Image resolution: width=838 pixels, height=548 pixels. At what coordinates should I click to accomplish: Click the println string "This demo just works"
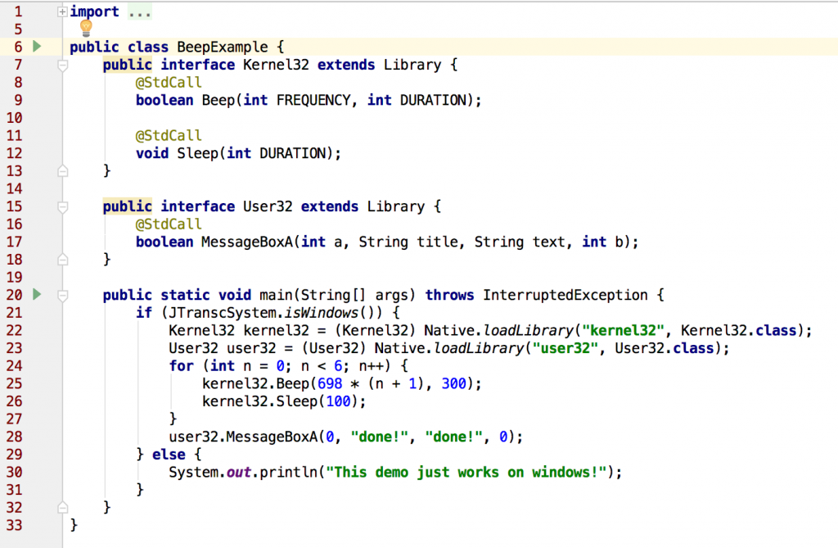pos(470,472)
